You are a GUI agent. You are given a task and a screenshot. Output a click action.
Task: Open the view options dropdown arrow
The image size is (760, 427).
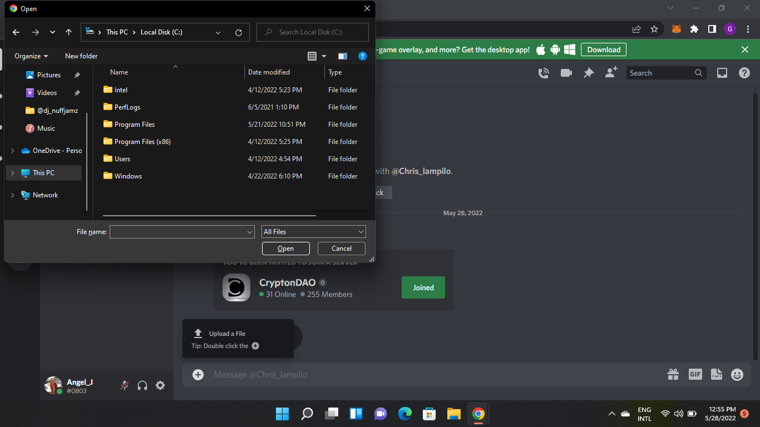(x=324, y=56)
